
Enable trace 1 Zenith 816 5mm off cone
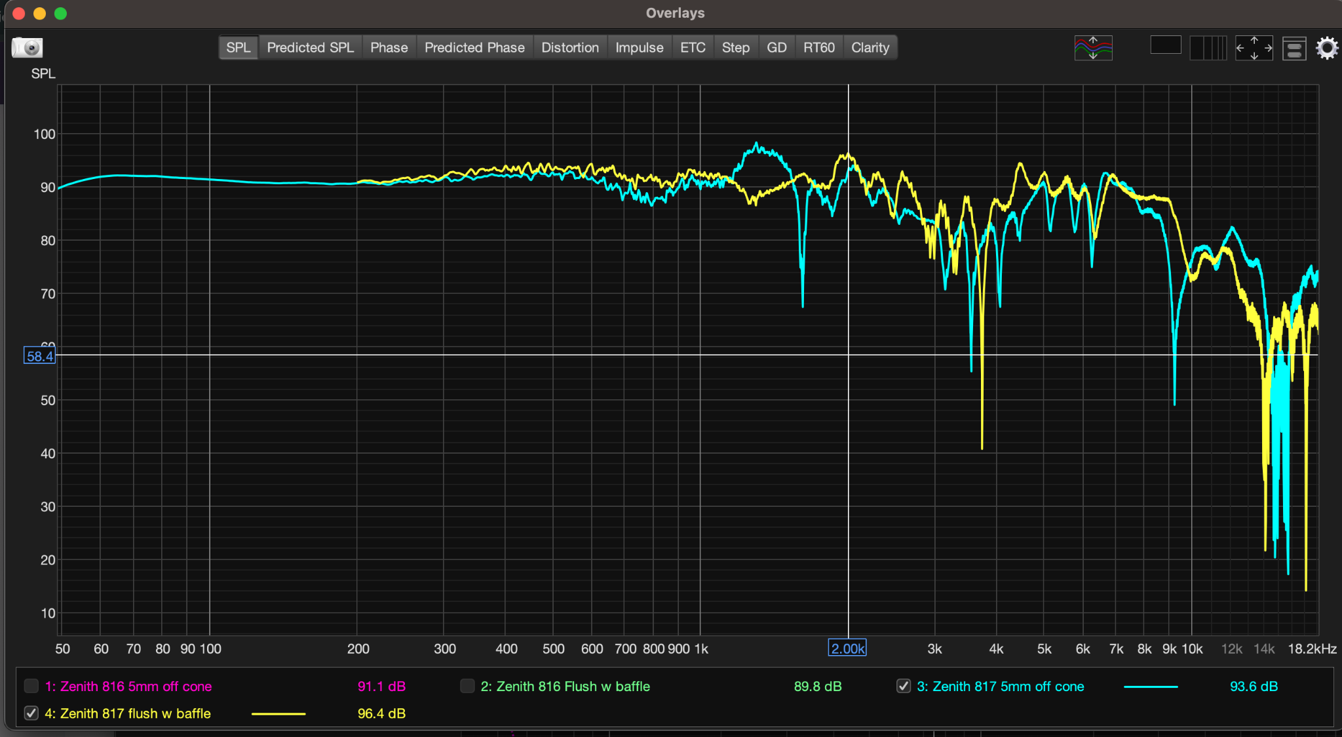point(31,686)
